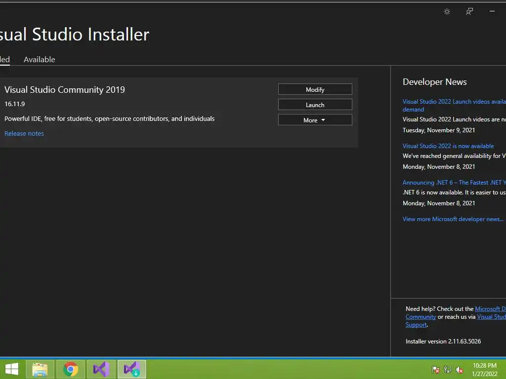Open the Windows Start button
Viewport: 506px width, 379px height.
tap(12, 369)
